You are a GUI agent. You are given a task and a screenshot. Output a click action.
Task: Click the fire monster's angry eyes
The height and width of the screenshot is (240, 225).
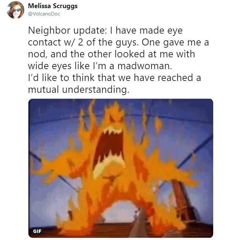[x=116, y=118]
